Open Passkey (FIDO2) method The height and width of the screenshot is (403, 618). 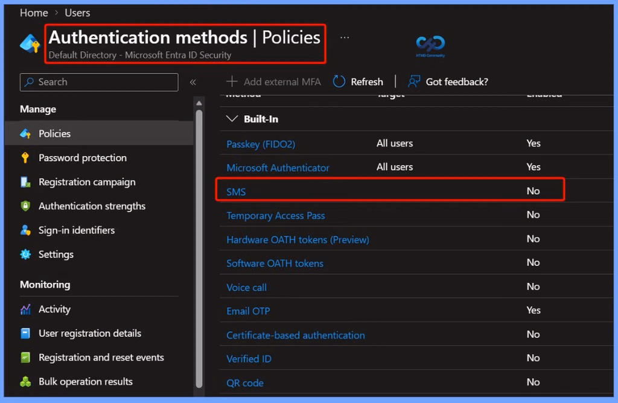(261, 144)
